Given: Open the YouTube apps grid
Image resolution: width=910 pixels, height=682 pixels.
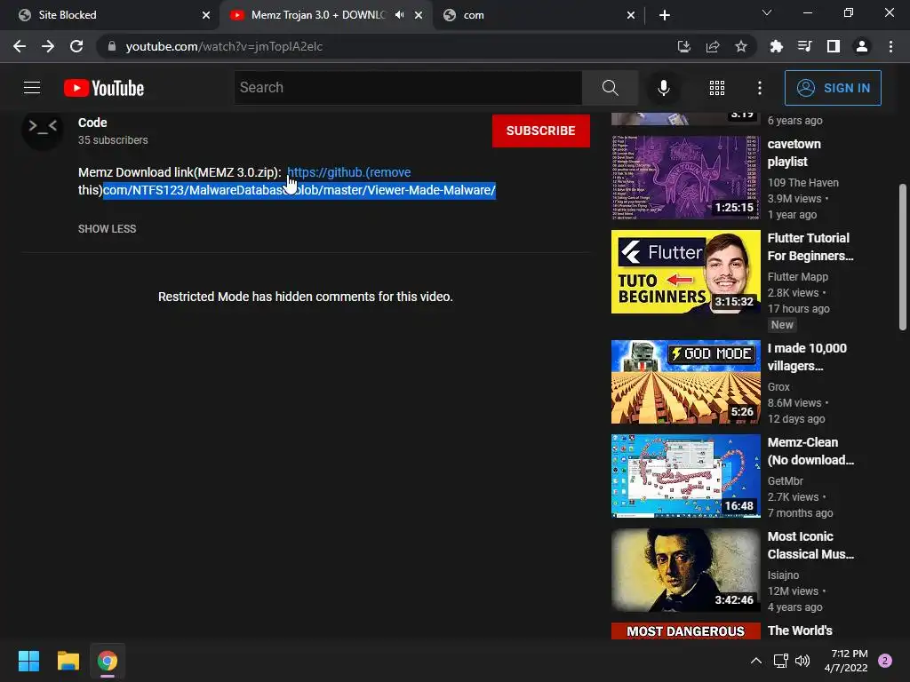Looking at the screenshot, I should click(717, 88).
